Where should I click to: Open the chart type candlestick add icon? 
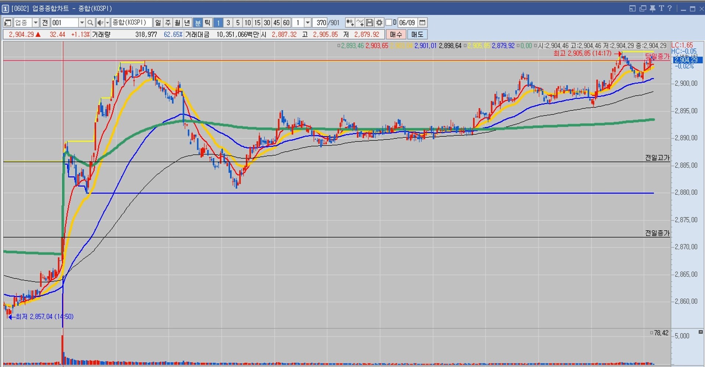[x=350, y=23]
